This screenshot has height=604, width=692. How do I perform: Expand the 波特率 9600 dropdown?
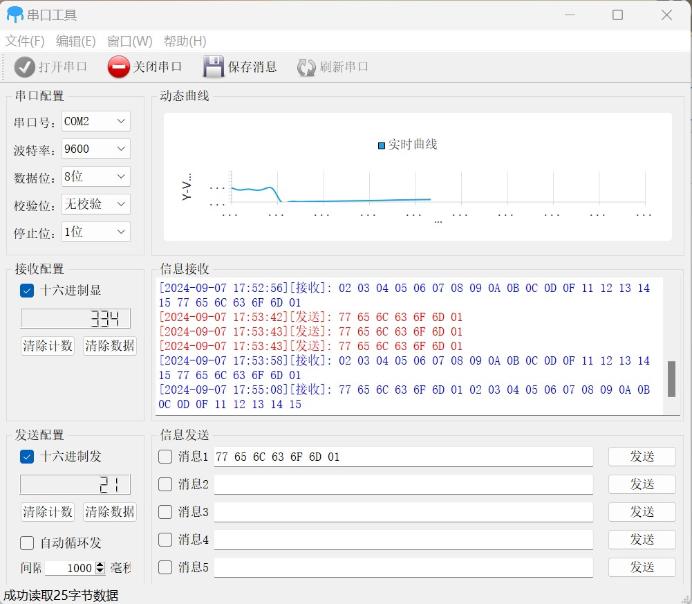95,149
